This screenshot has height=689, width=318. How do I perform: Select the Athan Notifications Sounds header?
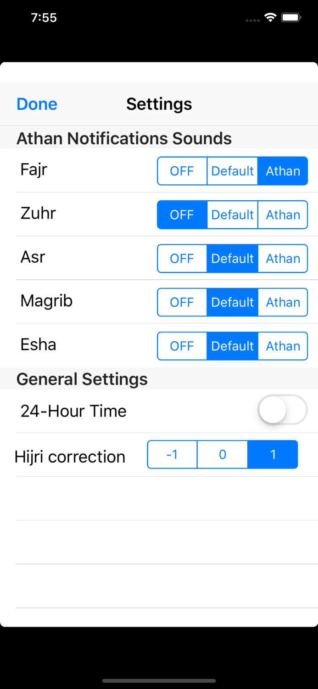pos(124,138)
